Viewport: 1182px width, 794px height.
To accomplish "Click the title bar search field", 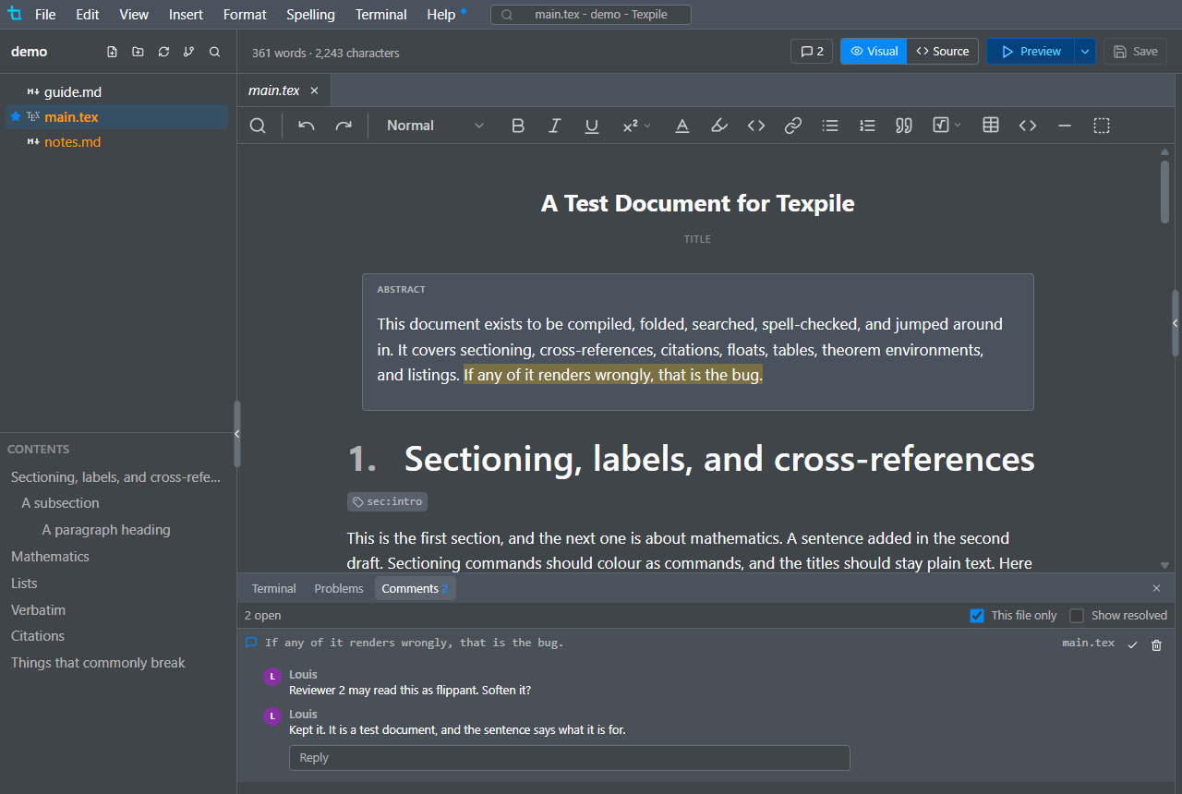I will coord(591,15).
